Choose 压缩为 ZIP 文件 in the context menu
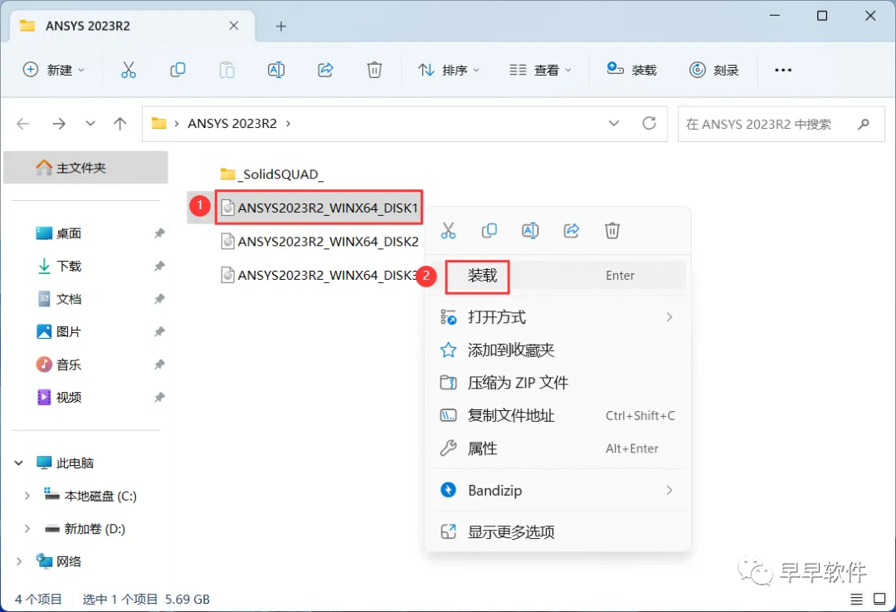The image size is (896, 612). click(x=558, y=383)
